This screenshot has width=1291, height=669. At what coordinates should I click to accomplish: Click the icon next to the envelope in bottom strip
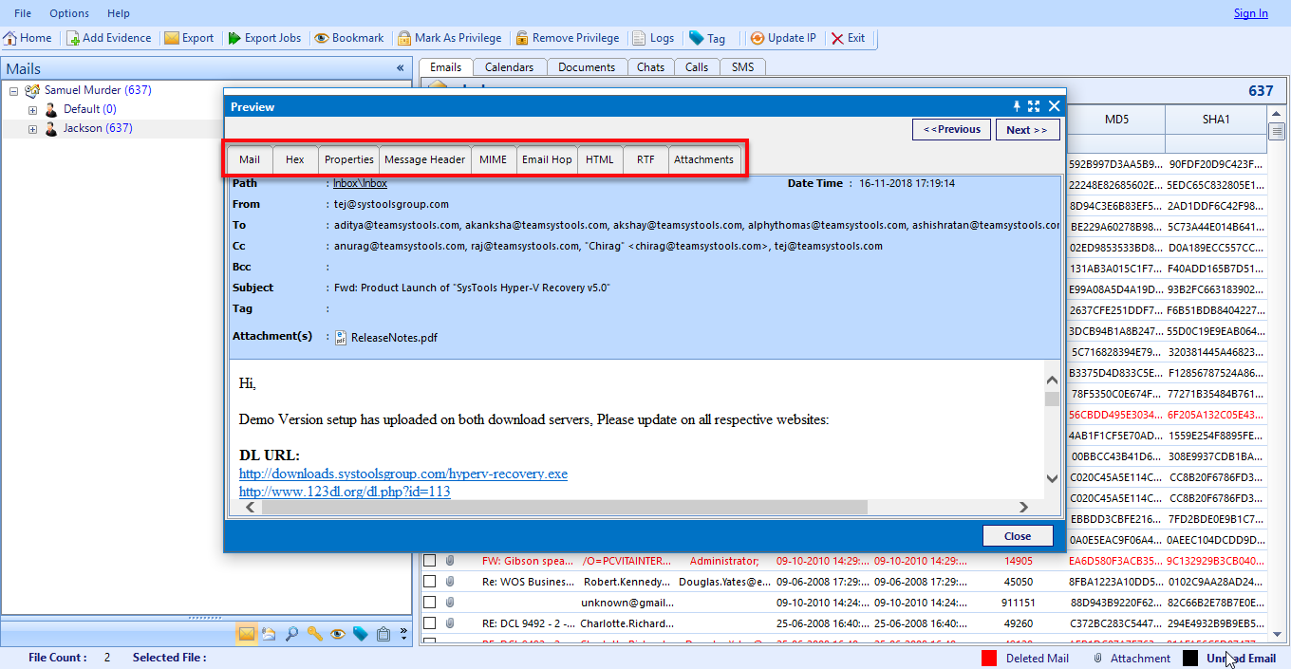tap(270, 634)
